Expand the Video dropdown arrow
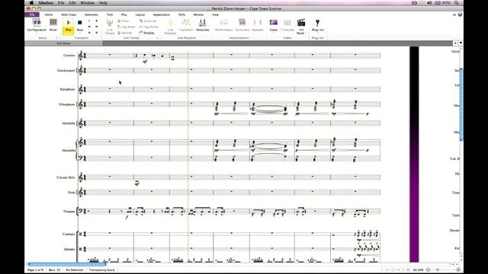This screenshot has height=274, width=488. [x=273, y=33]
